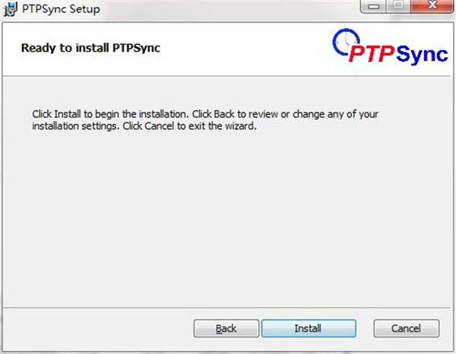Image resolution: width=456 pixels, height=354 pixels.
Task: Close the PTPSync Setup window
Action: click(432, 6)
